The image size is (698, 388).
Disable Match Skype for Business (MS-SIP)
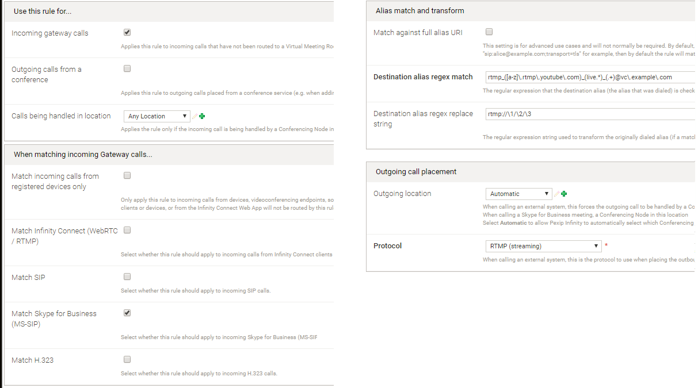click(x=127, y=313)
